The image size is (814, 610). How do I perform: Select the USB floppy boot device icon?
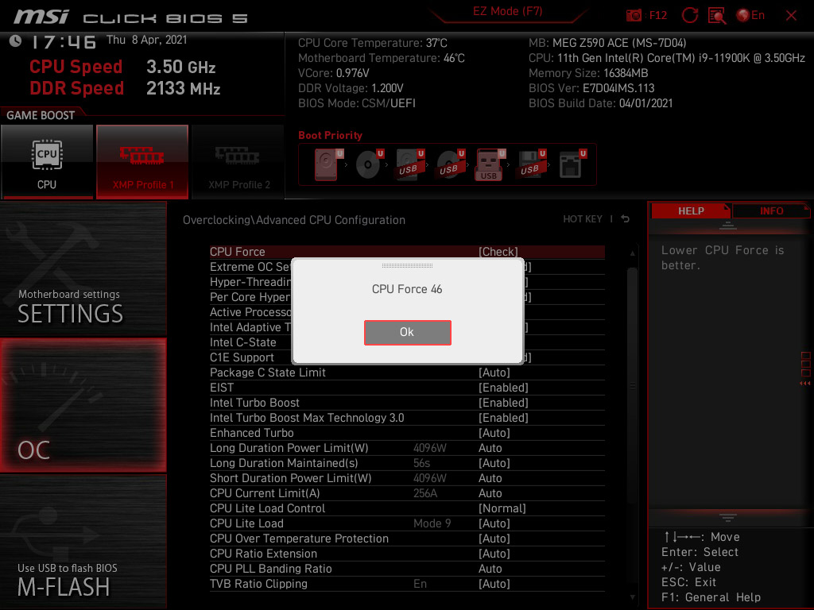pyautogui.click(x=530, y=165)
